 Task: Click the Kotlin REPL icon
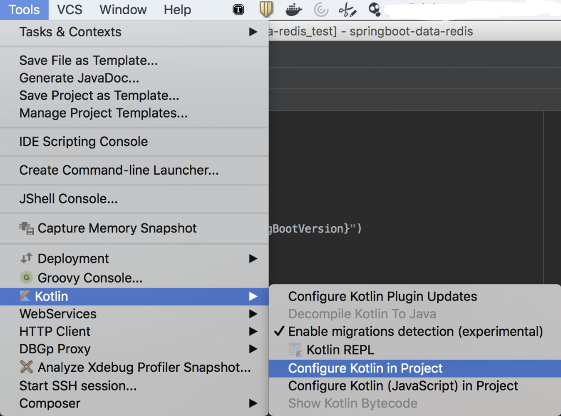pyautogui.click(x=296, y=349)
